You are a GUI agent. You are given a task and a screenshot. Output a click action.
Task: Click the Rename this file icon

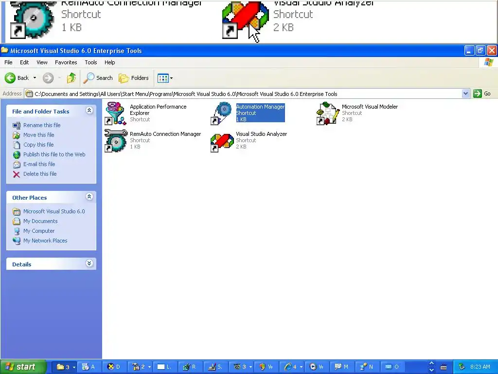pyautogui.click(x=17, y=125)
